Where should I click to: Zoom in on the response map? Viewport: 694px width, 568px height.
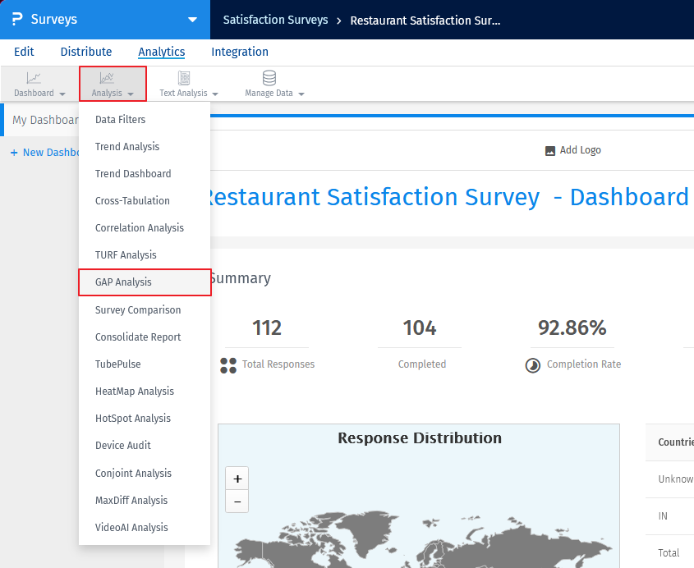[237, 479]
